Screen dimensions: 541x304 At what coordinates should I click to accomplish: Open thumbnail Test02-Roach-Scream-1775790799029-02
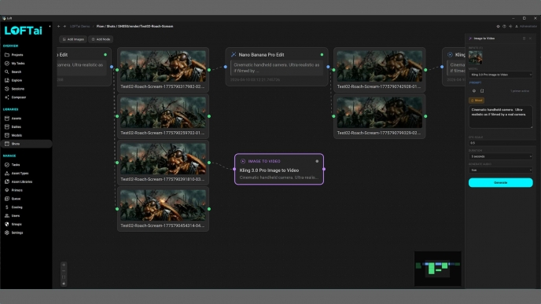click(380, 112)
